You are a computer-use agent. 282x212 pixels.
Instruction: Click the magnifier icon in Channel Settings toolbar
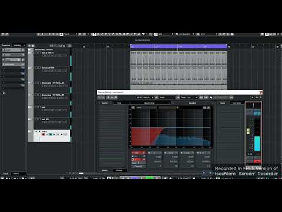(x=211, y=97)
